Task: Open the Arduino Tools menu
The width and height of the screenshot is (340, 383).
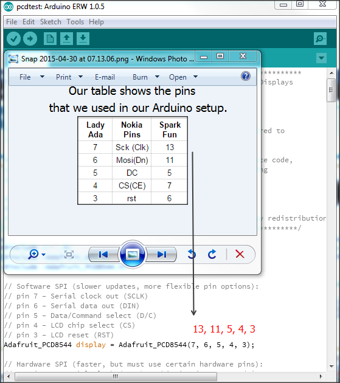Action: 75,22
